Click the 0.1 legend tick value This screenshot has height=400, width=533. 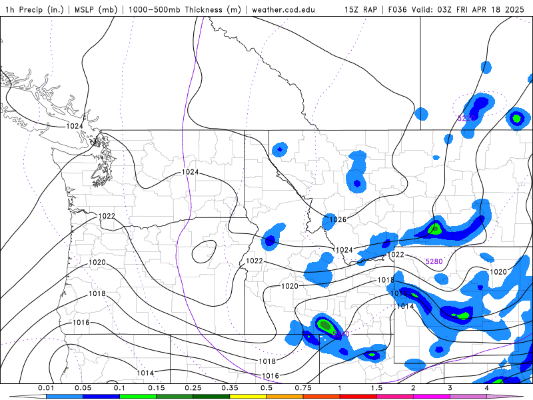point(119,388)
